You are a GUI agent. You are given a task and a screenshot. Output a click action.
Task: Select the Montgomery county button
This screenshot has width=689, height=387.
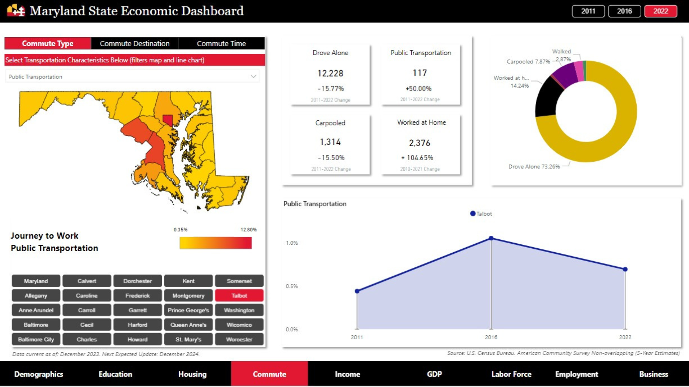tap(188, 296)
